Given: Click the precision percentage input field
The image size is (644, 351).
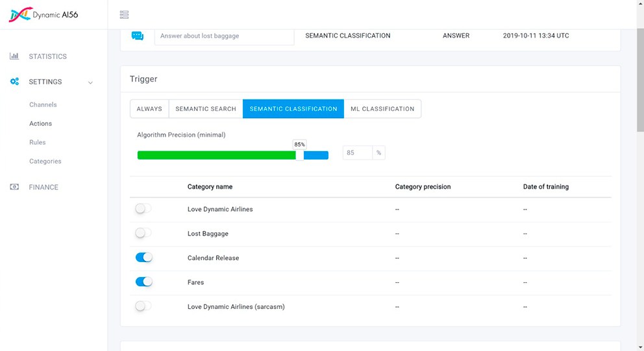Looking at the screenshot, I should tap(357, 152).
